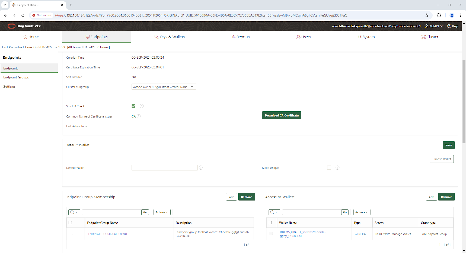Remove selected wallet access
466x253 pixels.
tap(446, 197)
